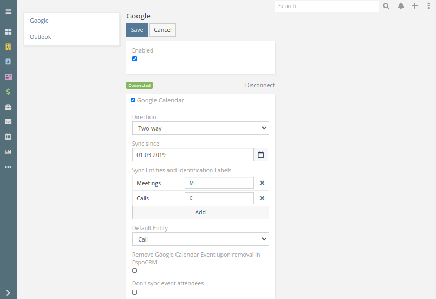Focus the global Search field
Image resolution: width=436 pixels, height=299 pixels.
pyautogui.click(x=327, y=6)
